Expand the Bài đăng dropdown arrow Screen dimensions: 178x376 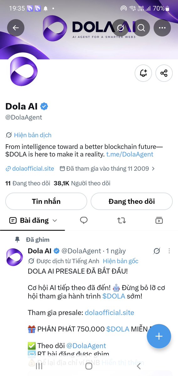coord(55,220)
